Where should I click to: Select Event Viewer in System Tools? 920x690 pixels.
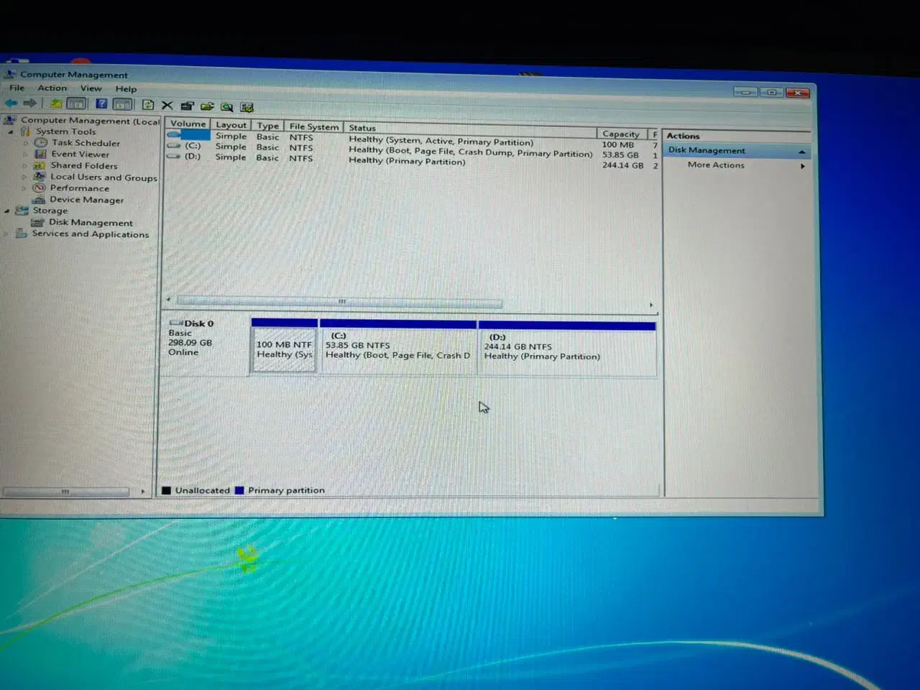point(80,155)
